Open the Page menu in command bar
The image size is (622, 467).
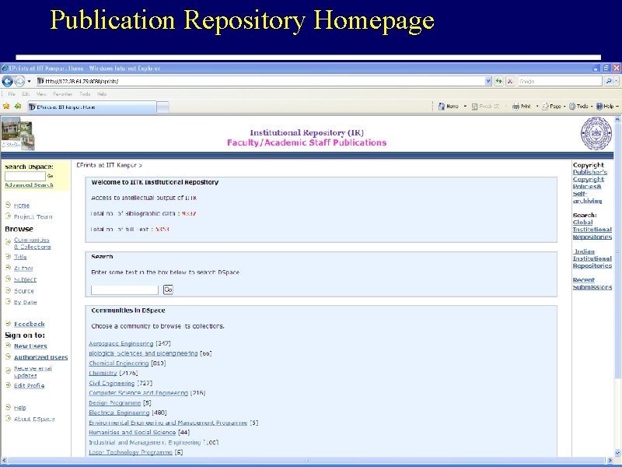554,107
